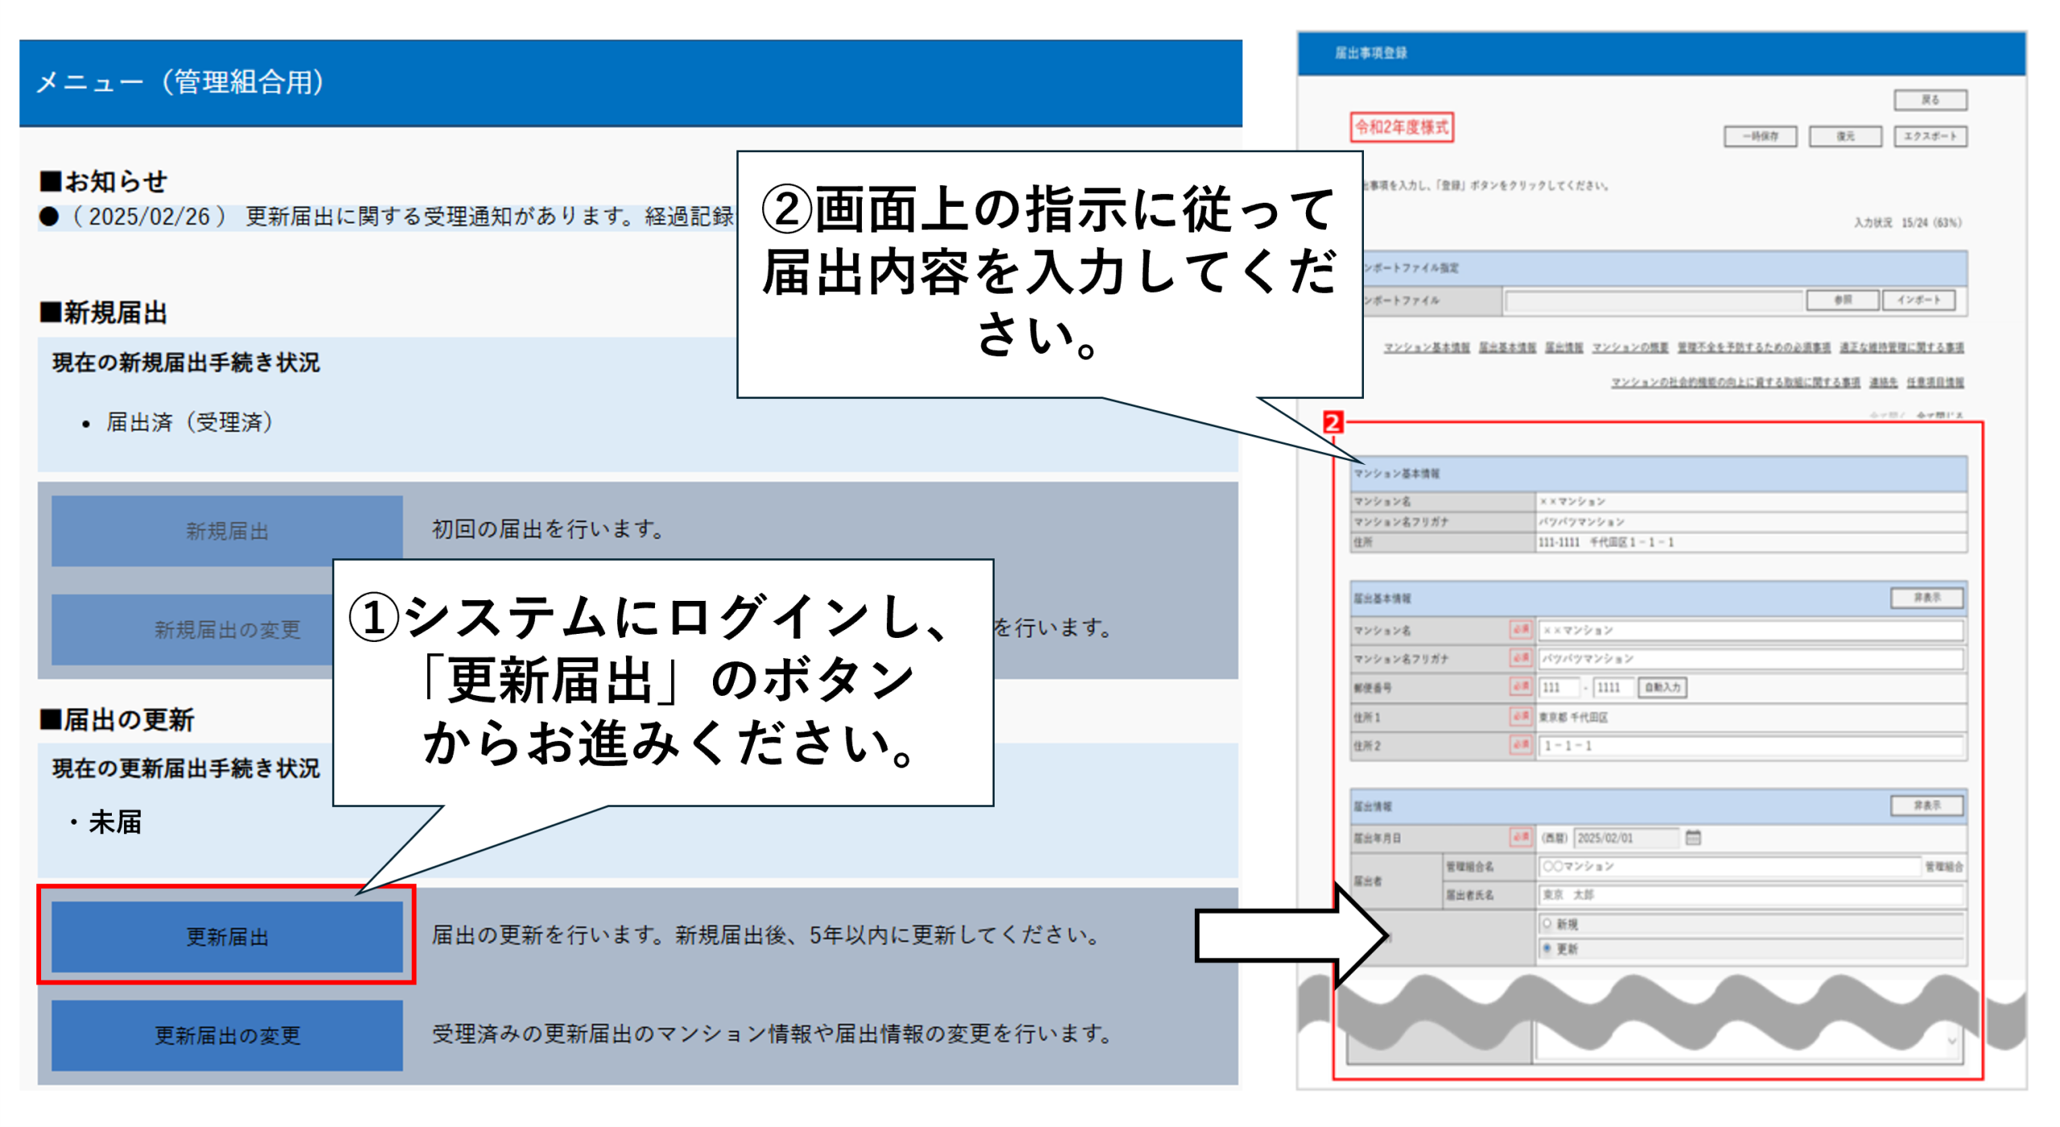This screenshot has width=2060, height=1127.
Task: Collapse 届出基本情報 section with 非表示
Action: (x=1926, y=598)
